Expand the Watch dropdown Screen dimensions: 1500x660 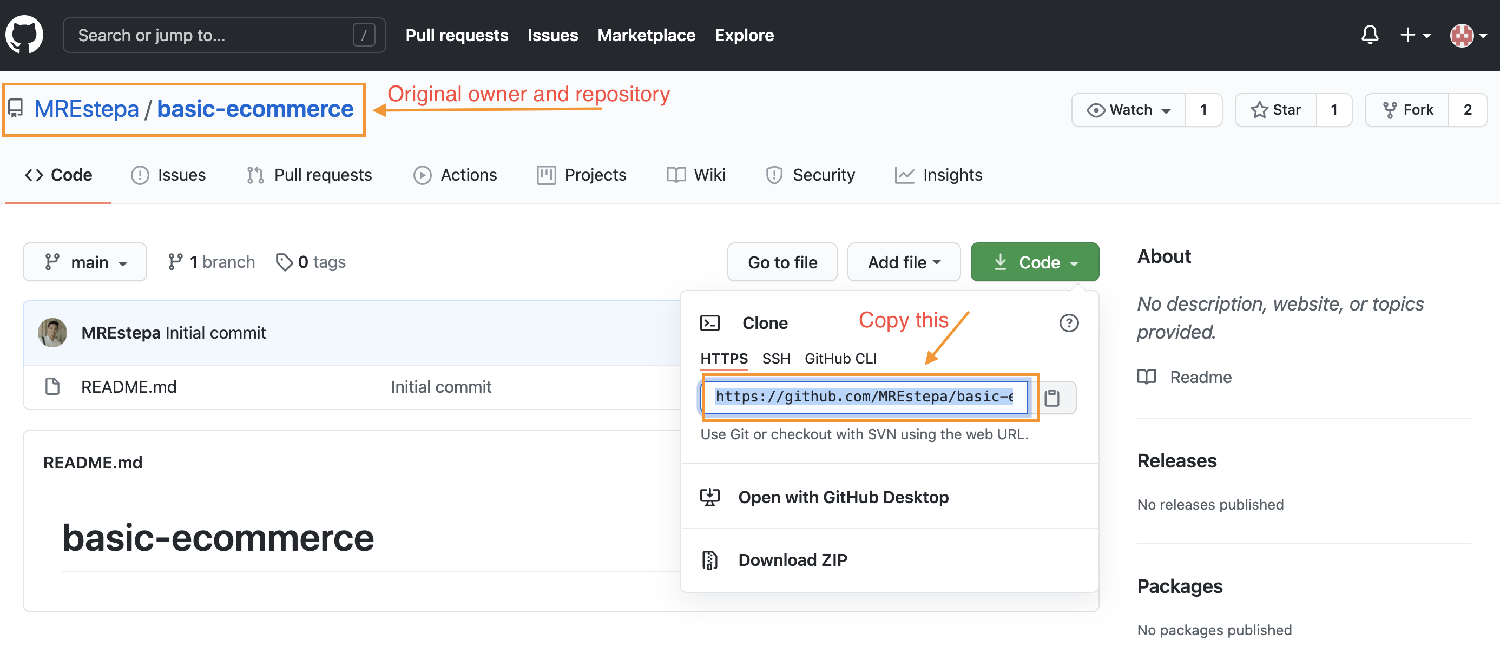click(1128, 109)
